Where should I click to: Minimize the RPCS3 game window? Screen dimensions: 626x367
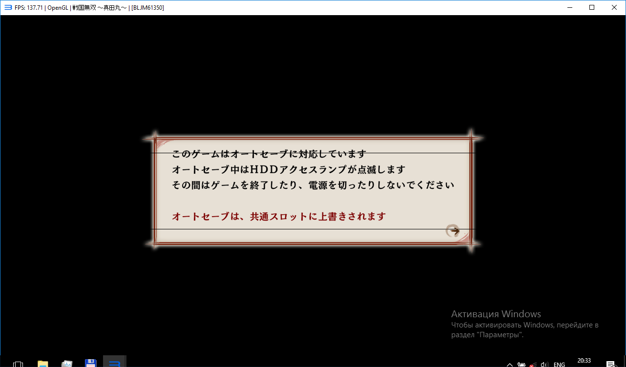pyautogui.click(x=569, y=7)
